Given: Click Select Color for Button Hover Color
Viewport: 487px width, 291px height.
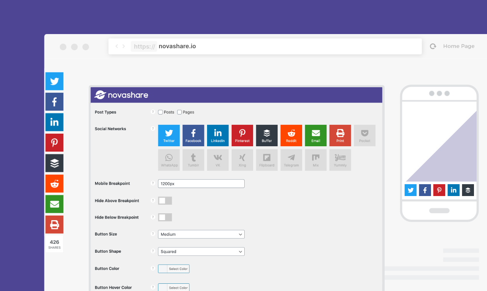Looking at the screenshot, I should click(174, 288).
